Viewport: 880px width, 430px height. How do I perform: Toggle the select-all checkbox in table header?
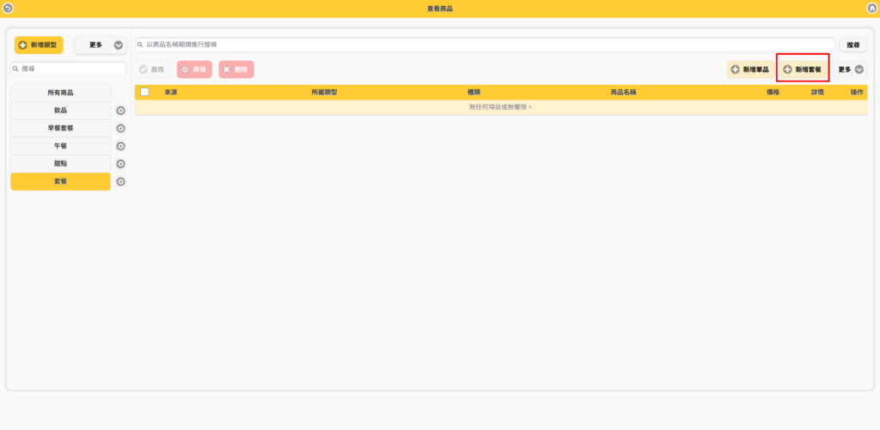tap(145, 92)
